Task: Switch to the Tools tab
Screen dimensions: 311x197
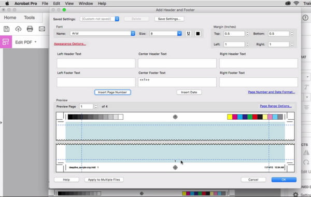Action: pyautogui.click(x=30, y=18)
